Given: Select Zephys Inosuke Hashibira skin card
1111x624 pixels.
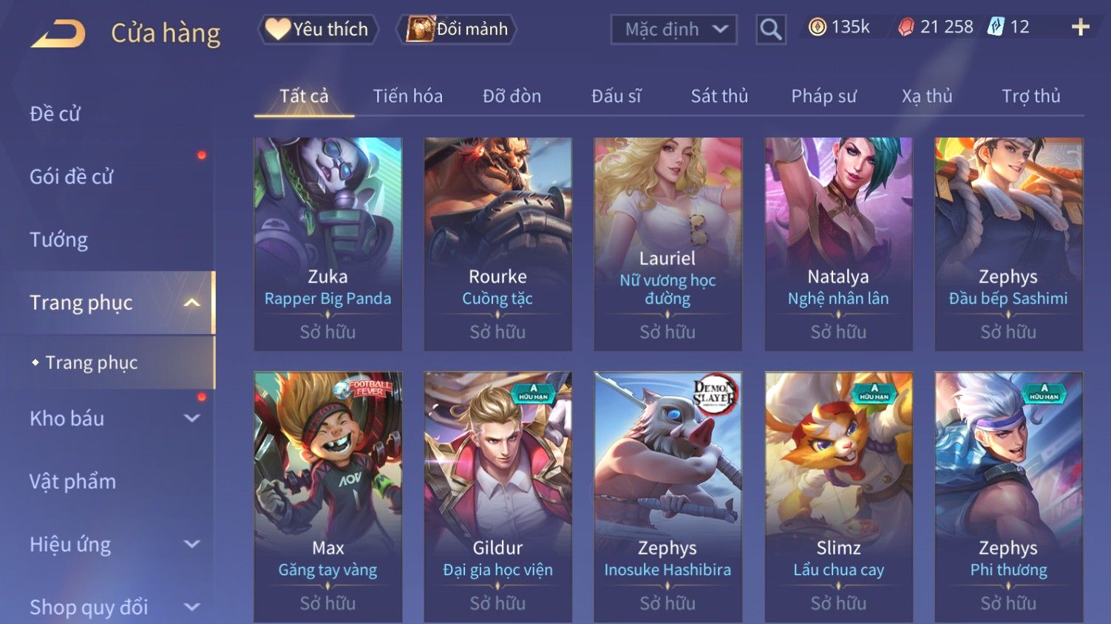Looking at the screenshot, I should [x=667, y=497].
